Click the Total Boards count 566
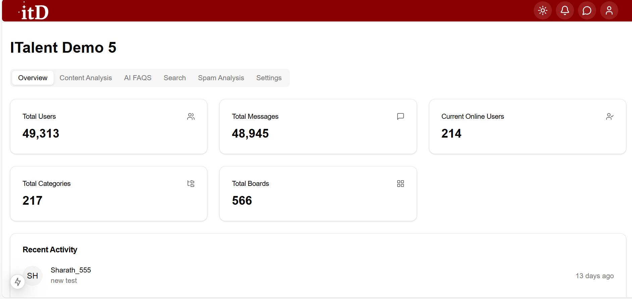Viewport: 632px width, 299px height. point(242,201)
